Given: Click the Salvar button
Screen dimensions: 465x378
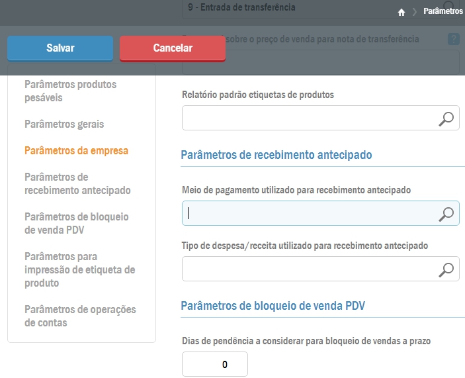Looking at the screenshot, I should pyautogui.click(x=60, y=48).
